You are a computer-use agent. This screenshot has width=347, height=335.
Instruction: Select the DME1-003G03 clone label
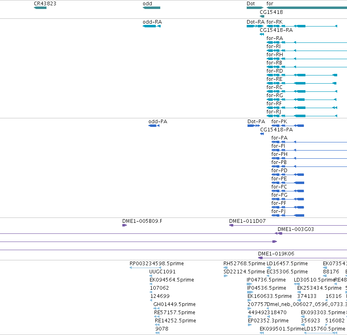pyautogui.click(x=296, y=229)
